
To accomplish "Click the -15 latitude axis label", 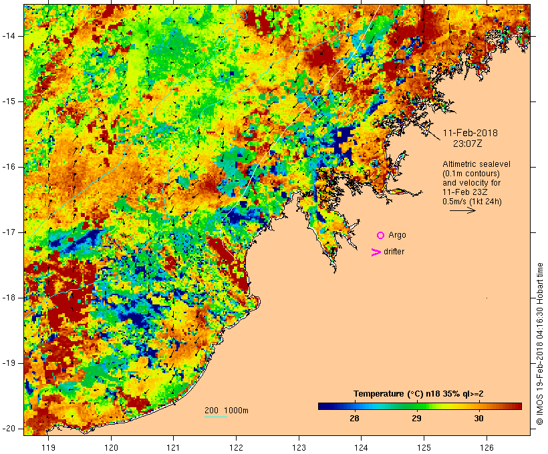I will pyautogui.click(x=9, y=101).
